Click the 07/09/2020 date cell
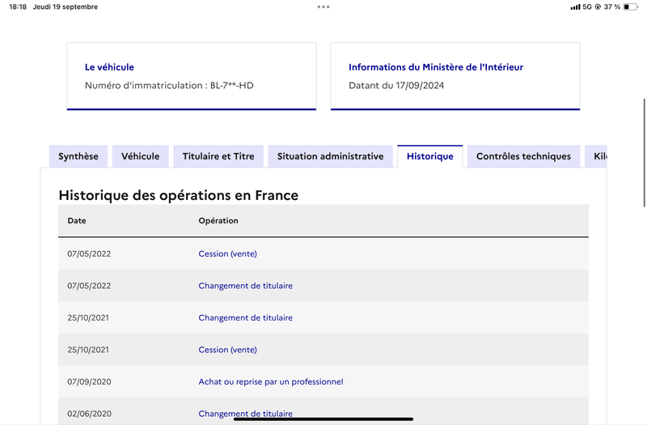This screenshot has height=425, width=647. tap(89, 381)
